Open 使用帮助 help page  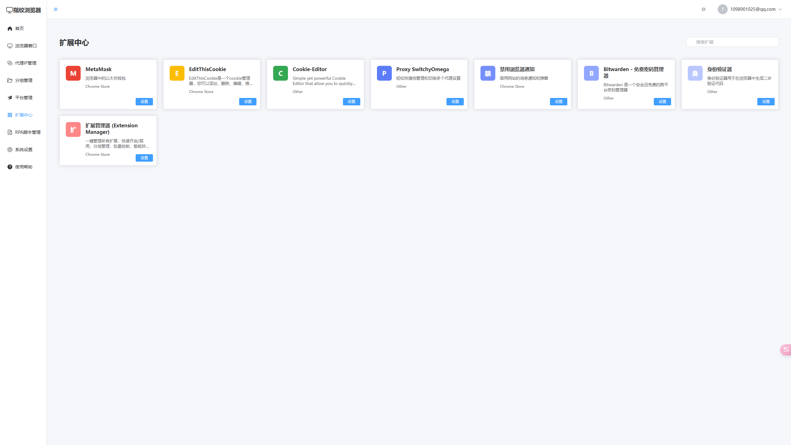tap(23, 167)
